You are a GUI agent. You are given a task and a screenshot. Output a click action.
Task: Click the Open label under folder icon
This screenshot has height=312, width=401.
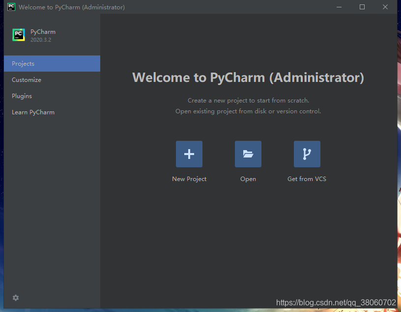coord(248,179)
